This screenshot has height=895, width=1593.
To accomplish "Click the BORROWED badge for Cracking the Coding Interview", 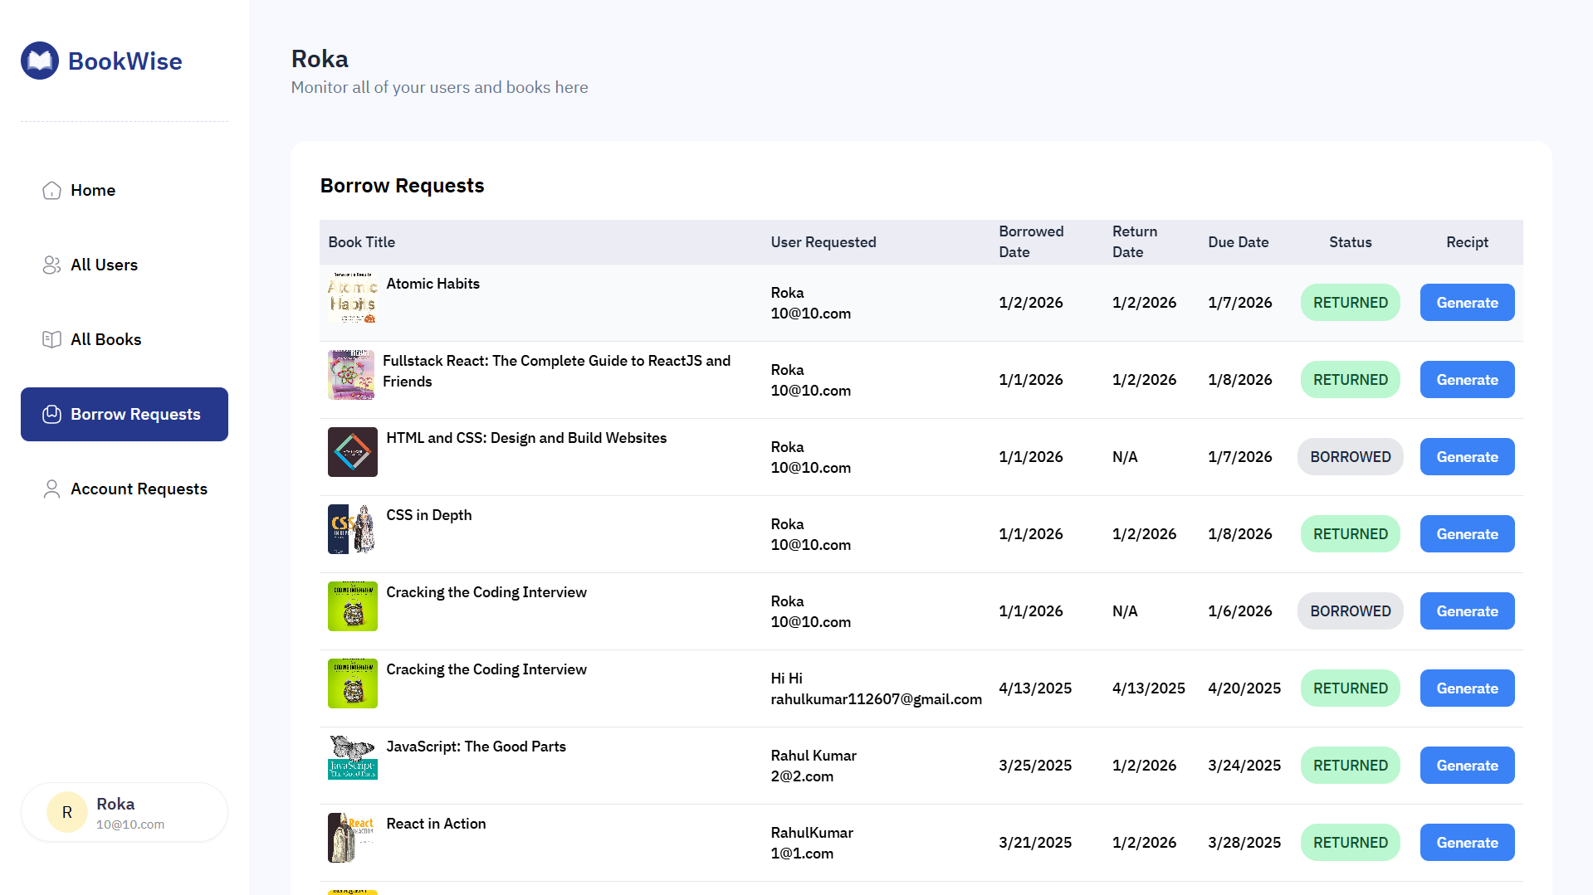I will point(1350,610).
